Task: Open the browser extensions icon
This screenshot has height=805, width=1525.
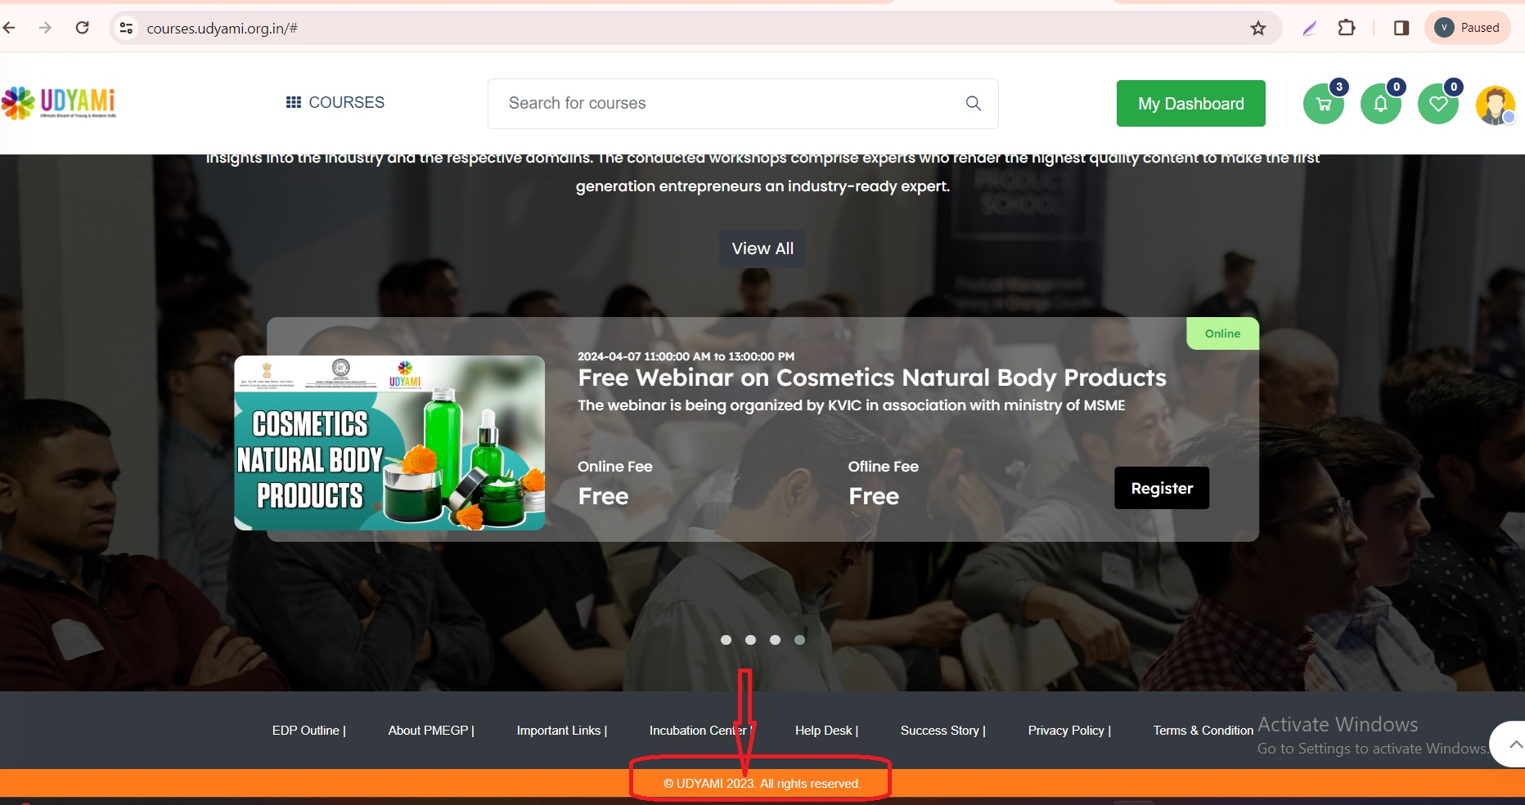Action: click(x=1346, y=27)
